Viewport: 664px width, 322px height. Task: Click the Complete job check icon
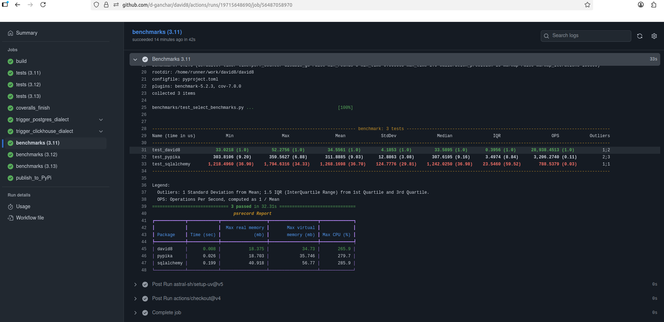[145, 313]
